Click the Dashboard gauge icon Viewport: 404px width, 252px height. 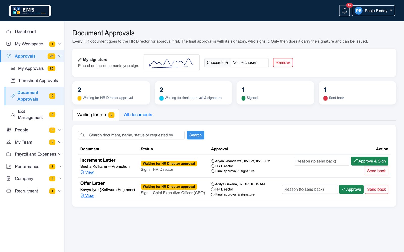point(9,31)
